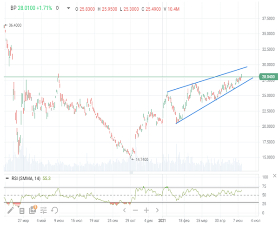
Task: Click the 4 дек date label
Action: click(148, 221)
